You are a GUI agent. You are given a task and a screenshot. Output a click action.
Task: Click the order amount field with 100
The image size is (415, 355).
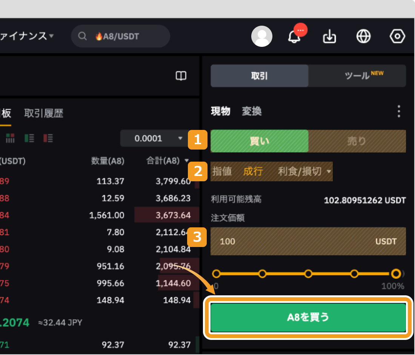[308, 241]
